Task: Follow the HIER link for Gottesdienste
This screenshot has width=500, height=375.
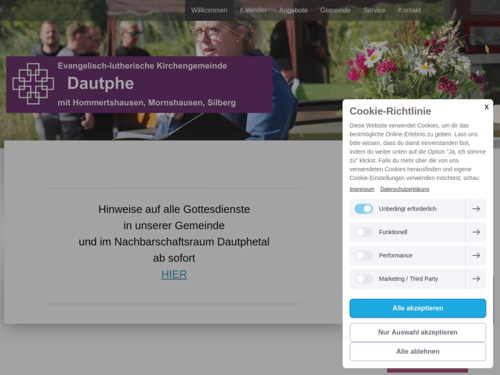Action: tap(174, 274)
